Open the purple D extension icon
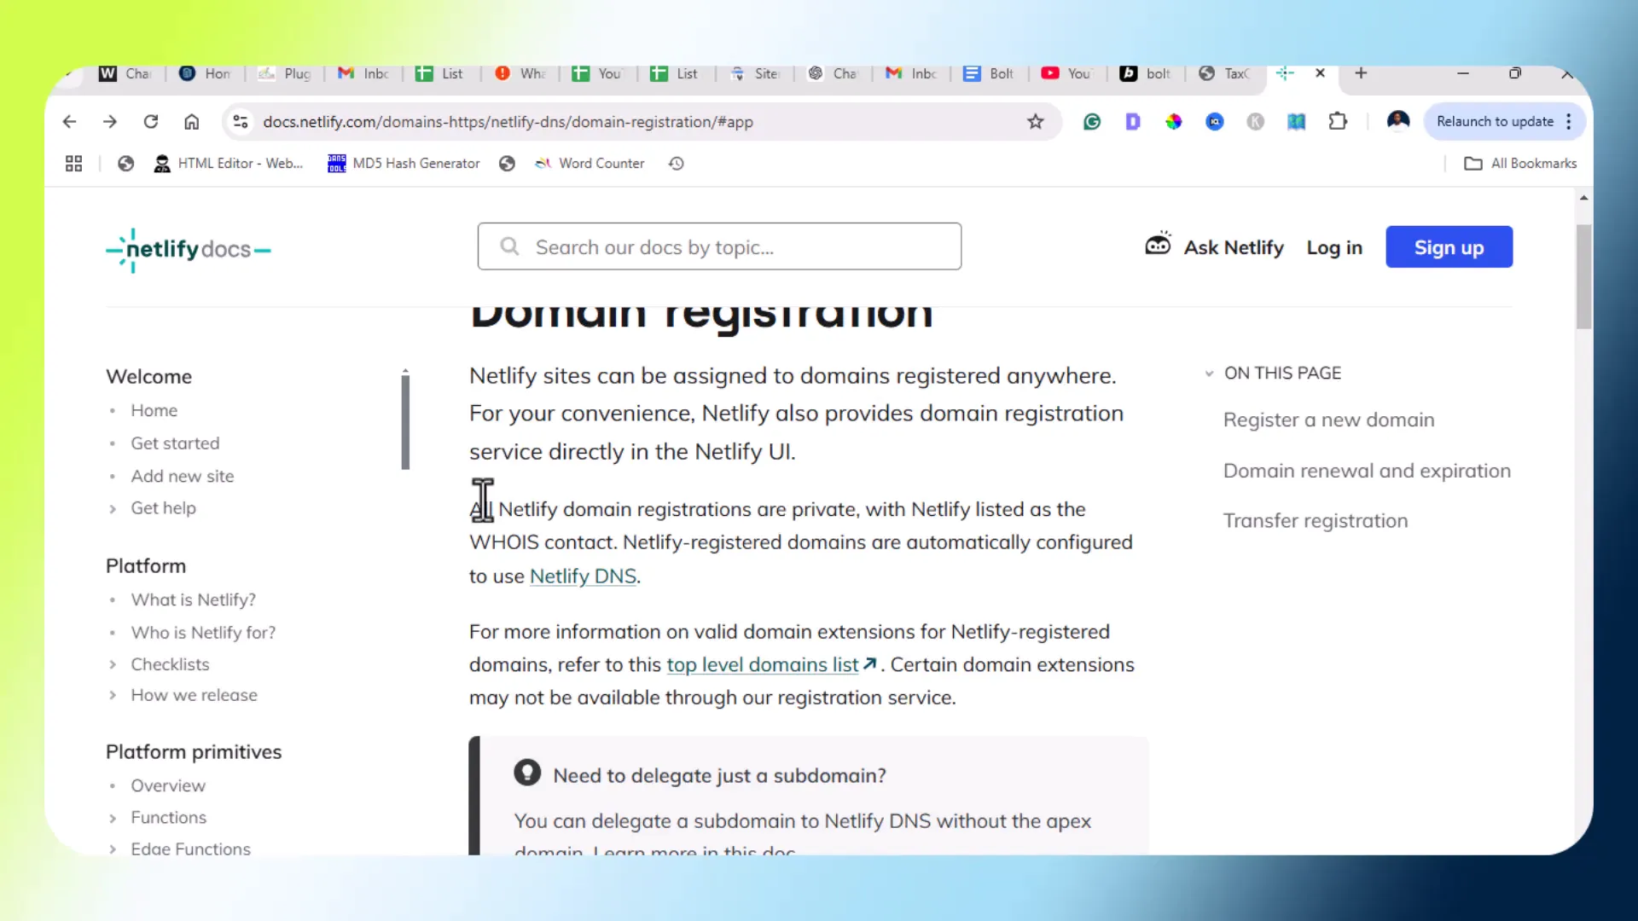The width and height of the screenshot is (1638, 921). [x=1133, y=122]
